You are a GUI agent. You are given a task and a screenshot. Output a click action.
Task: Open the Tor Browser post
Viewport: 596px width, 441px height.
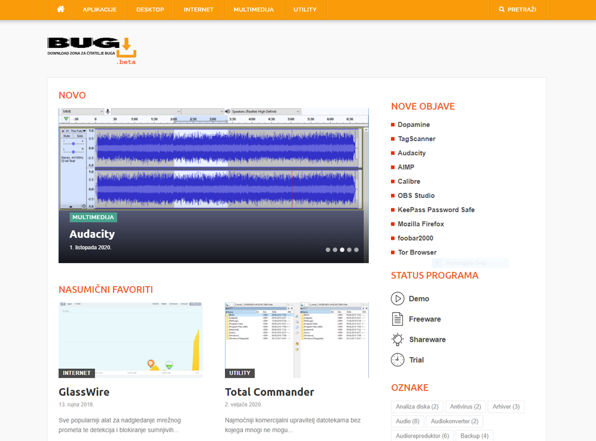[x=417, y=252]
